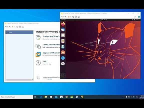The image size is (144, 108).
Task: Open Ubuntu network status icon
Action: [x=132, y=20]
